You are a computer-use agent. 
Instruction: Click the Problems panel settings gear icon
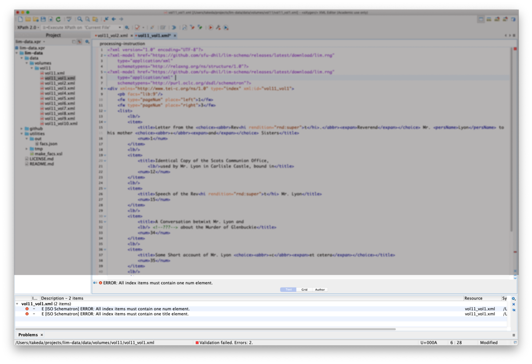coord(514,299)
